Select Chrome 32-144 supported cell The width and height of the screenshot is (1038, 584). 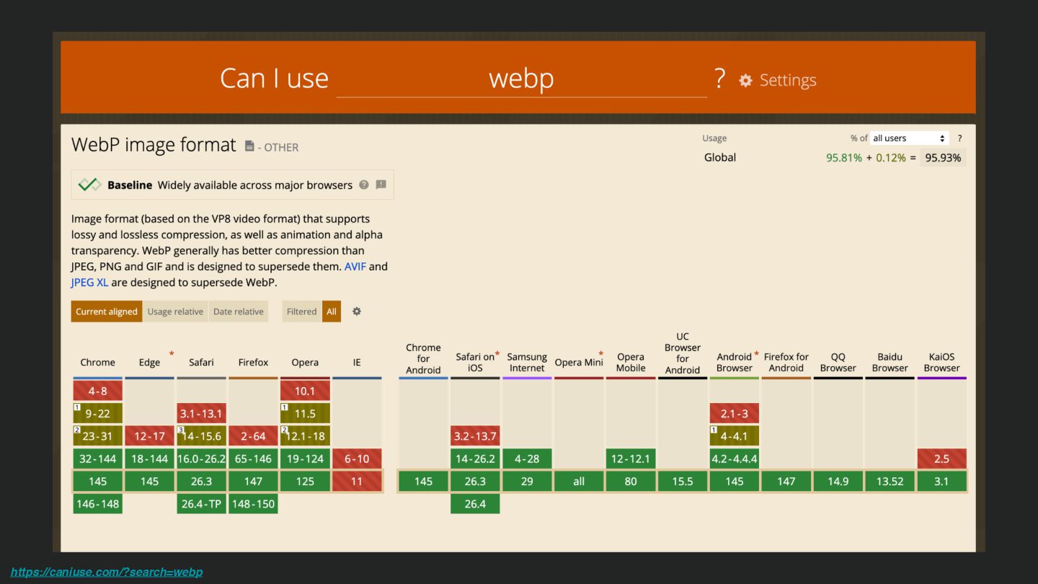click(x=97, y=459)
